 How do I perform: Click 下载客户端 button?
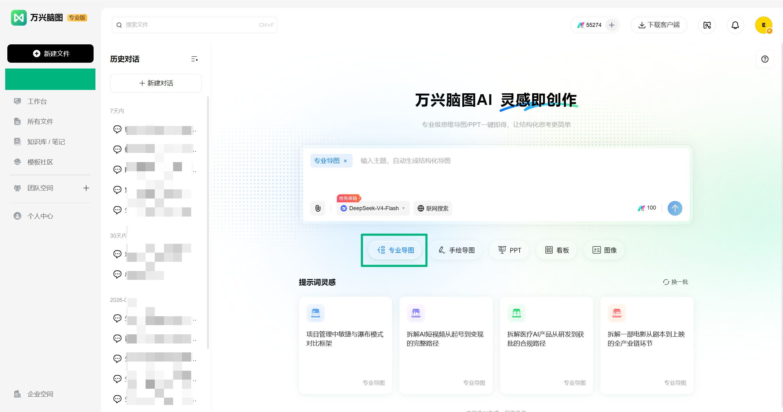(x=659, y=25)
